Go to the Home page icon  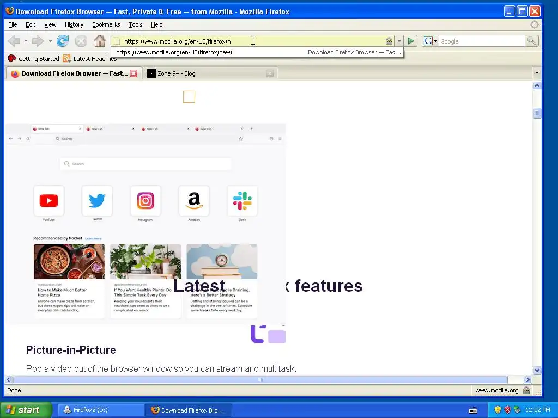pos(100,41)
